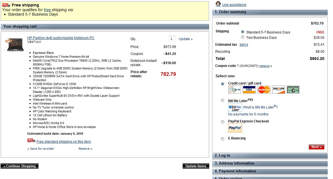Choose E-financing payment option

click(x=223, y=139)
